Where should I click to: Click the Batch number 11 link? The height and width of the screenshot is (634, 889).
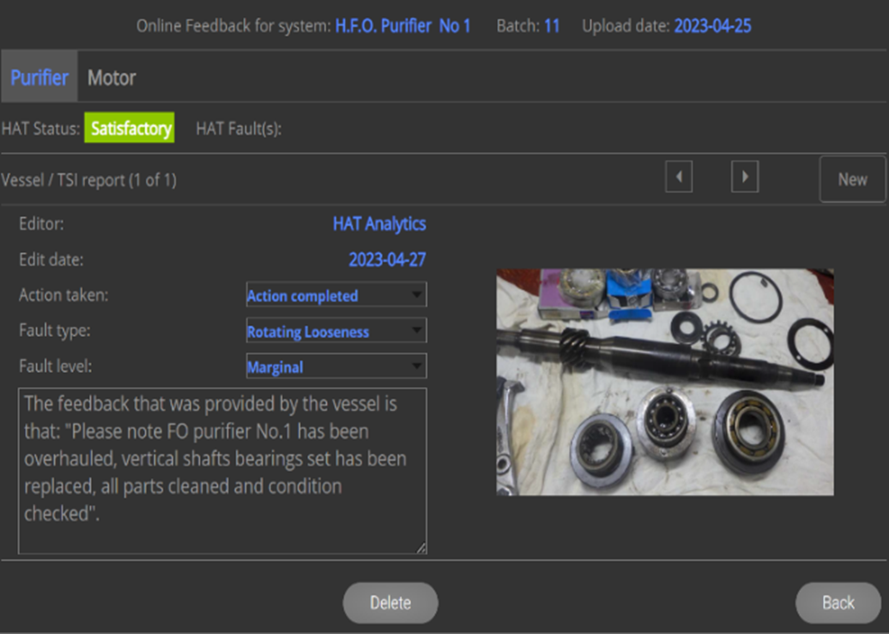[551, 26]
